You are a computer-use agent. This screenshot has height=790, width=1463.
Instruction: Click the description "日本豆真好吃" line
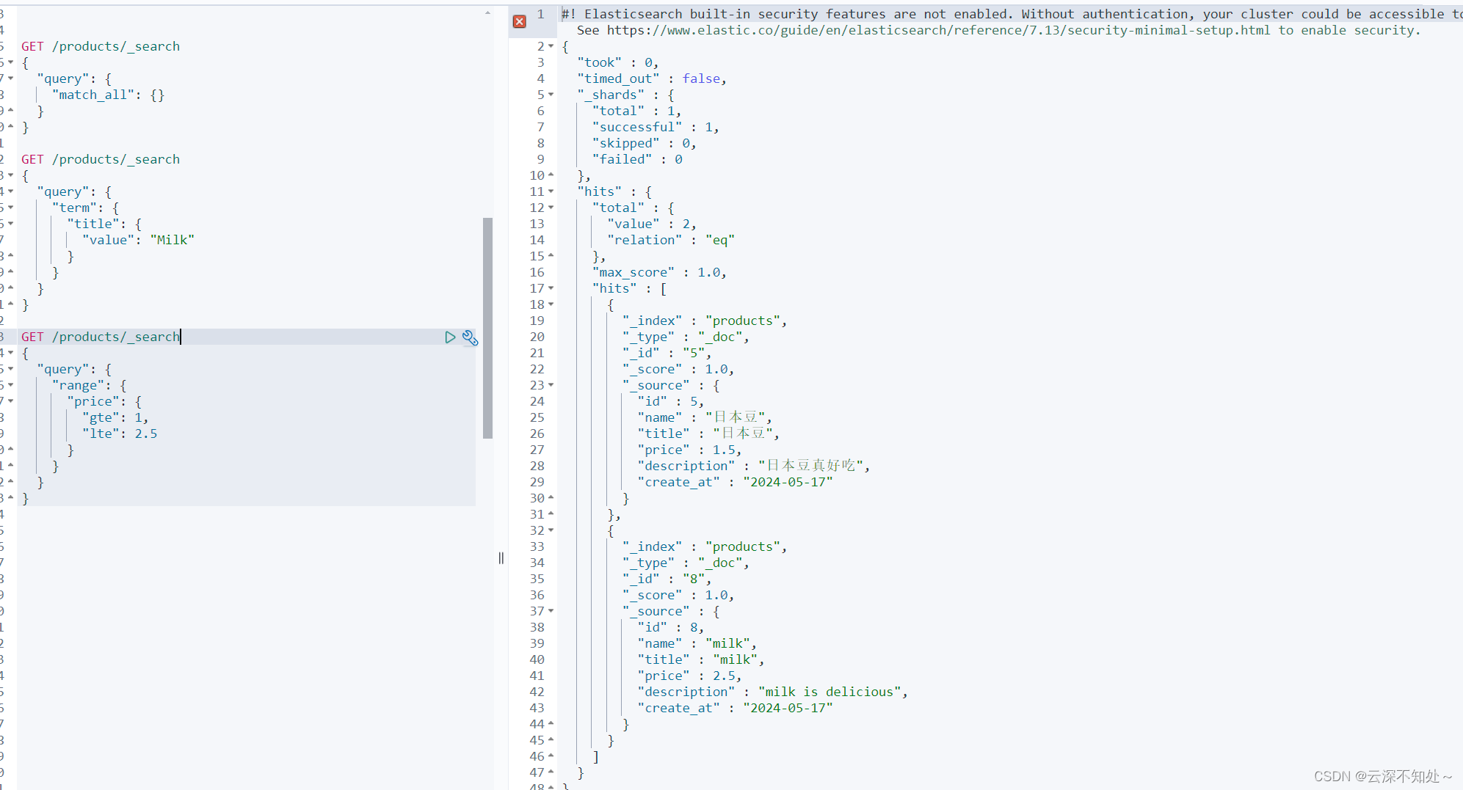[x=753, y=466]
